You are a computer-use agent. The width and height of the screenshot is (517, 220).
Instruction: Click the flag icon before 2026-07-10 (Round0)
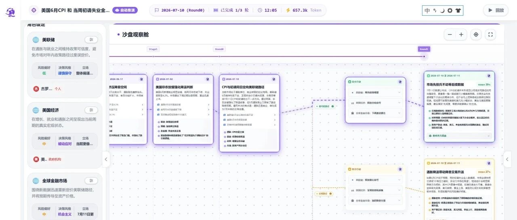pos(157,10)
